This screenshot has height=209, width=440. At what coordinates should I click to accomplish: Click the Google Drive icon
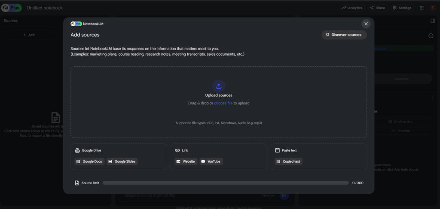click(77, 150)
